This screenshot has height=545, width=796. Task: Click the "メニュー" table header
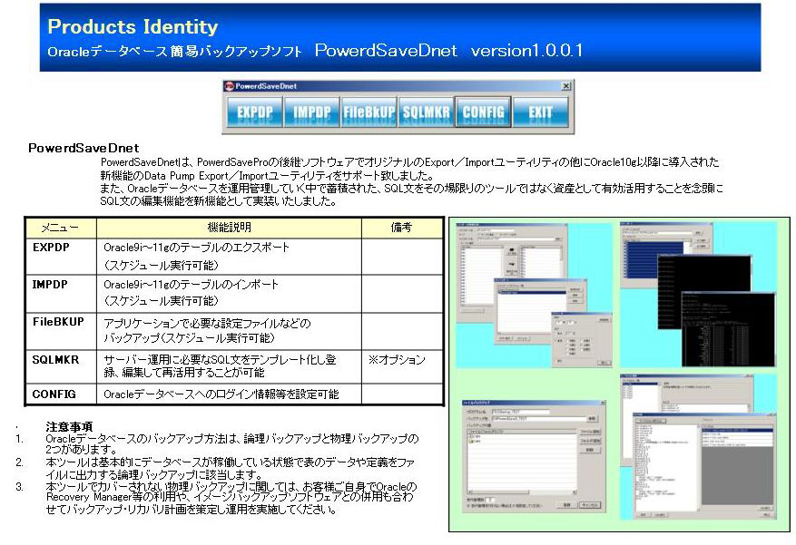(61, 228)
